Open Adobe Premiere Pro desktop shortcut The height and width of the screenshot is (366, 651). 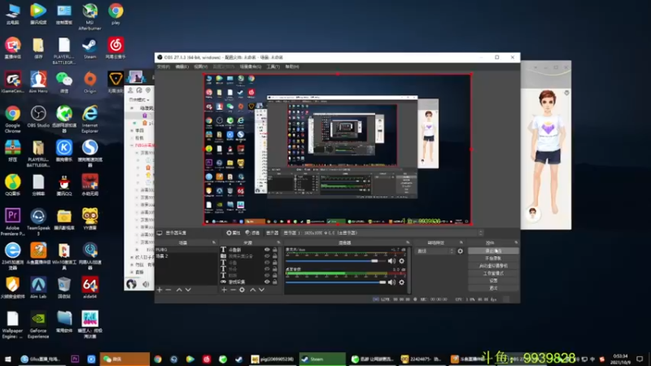tap(12, 222)
